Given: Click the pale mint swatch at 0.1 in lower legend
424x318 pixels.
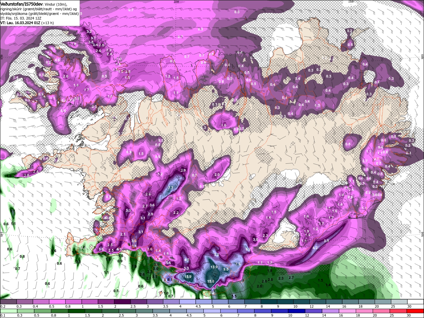Looking at the screenshot, I should 9,311.
